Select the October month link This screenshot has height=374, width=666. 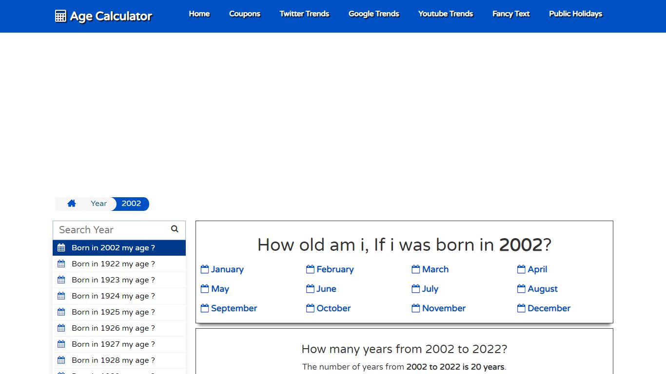pyautogui.click(x=333, y=308)
